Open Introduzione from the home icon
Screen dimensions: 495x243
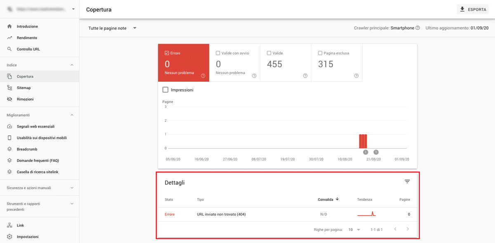pyautogui.click(x=9, y=26)
